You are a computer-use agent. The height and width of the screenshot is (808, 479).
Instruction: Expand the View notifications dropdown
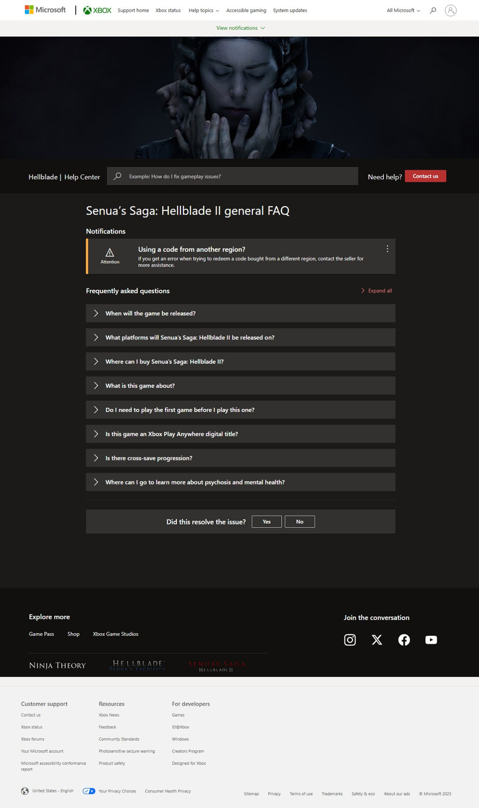[x=240, y=28]
